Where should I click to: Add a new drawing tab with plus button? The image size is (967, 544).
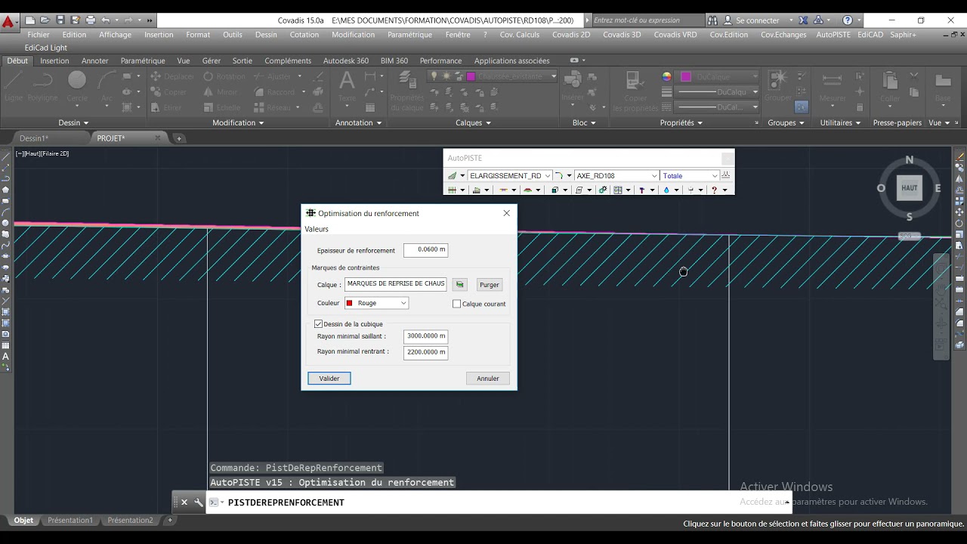[179, 138]
